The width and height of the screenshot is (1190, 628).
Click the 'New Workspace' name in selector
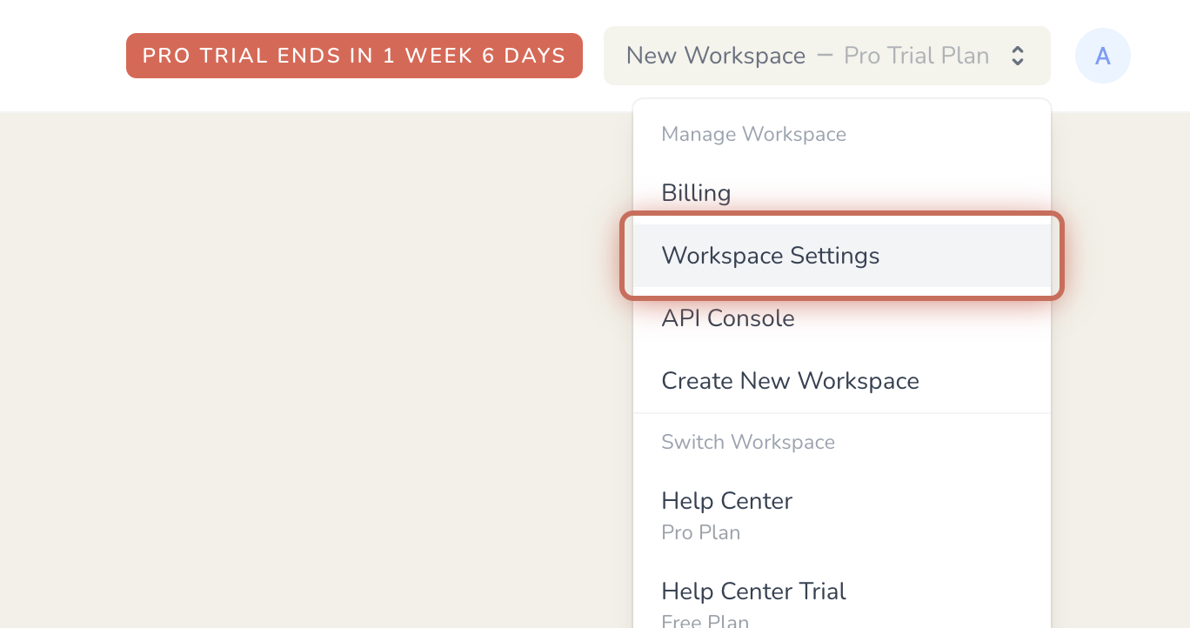point(716,56)
